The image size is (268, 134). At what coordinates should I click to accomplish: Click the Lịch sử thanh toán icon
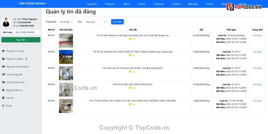[x=3, y=82]
